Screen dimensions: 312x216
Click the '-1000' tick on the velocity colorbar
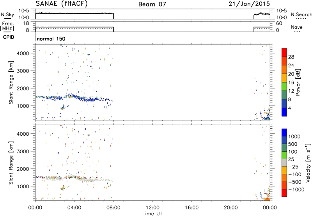(296, 189)
